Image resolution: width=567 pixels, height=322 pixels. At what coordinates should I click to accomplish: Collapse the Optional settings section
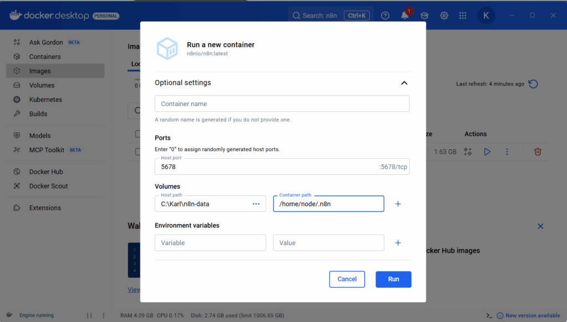coord(404,83)
